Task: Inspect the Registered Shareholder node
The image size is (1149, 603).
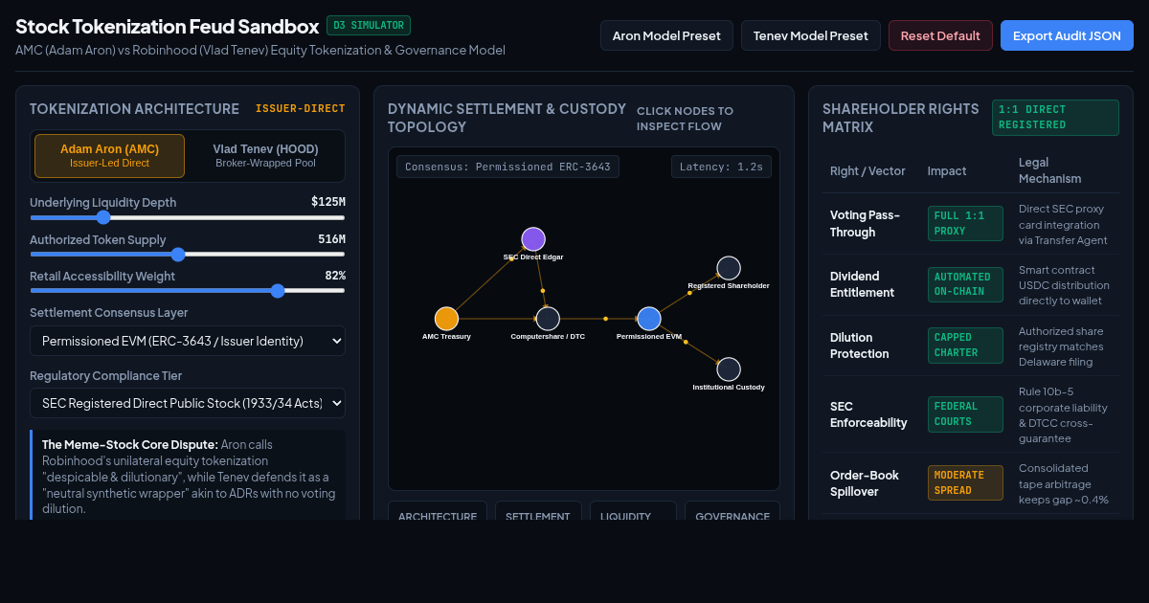Action: (x=729, y=268)
